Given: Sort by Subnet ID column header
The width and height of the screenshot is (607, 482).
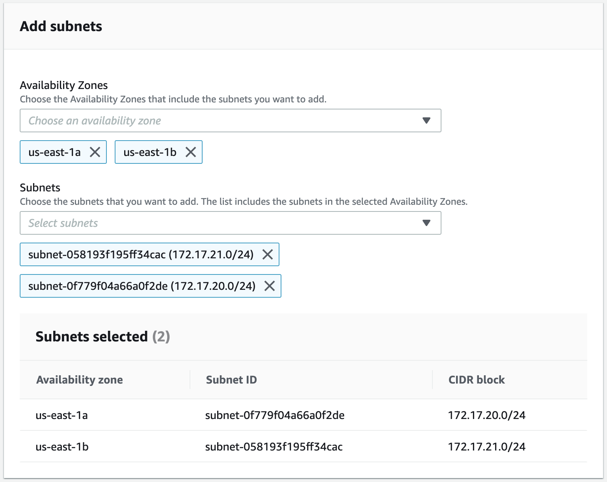Looking at the screenshot, I should point(231,380).
